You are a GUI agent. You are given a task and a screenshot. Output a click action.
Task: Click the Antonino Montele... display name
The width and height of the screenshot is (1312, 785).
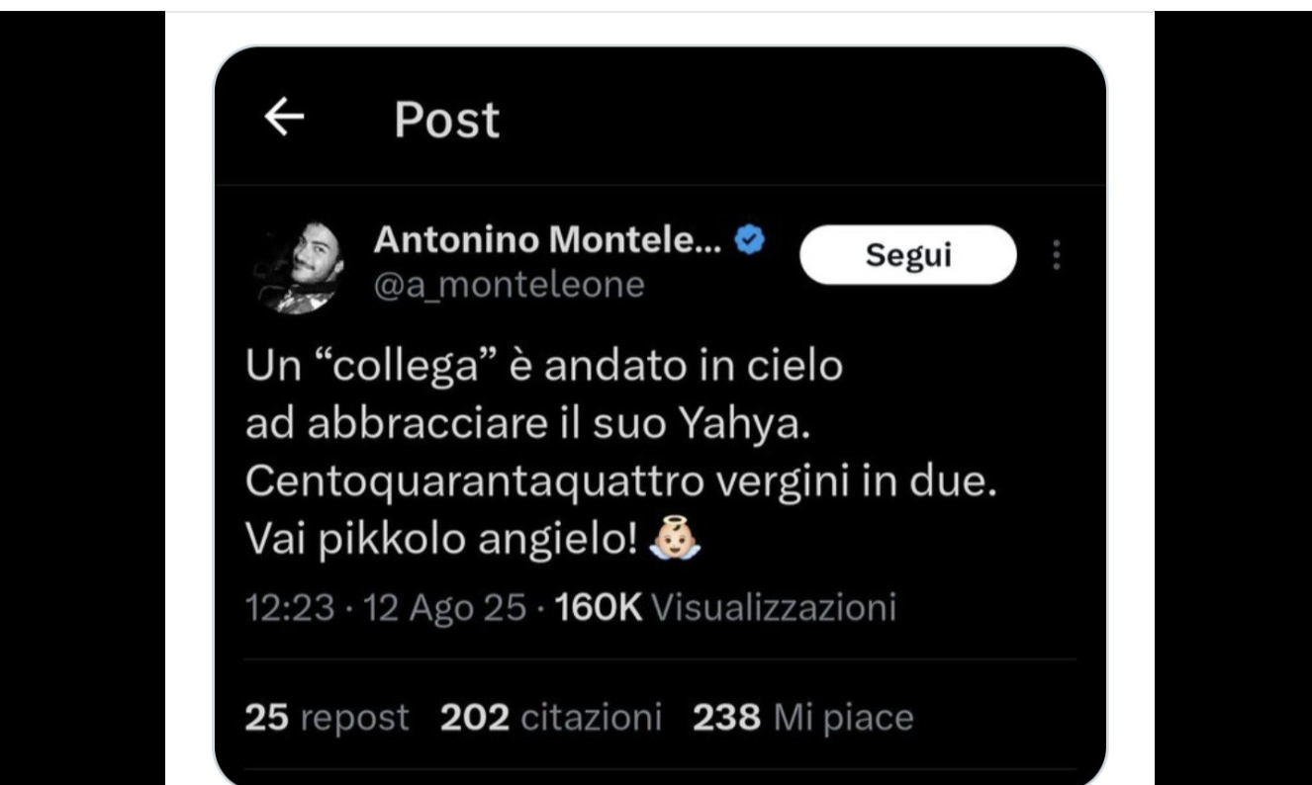tap(548, 239)
